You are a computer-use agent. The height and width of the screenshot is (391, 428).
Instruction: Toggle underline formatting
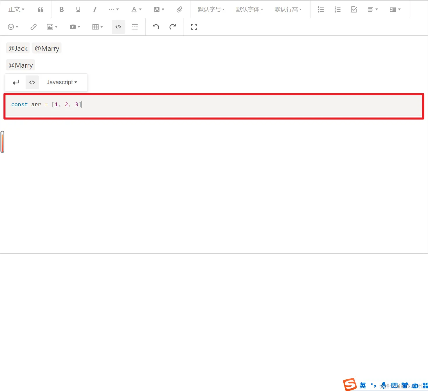click(x=78, y=9)
